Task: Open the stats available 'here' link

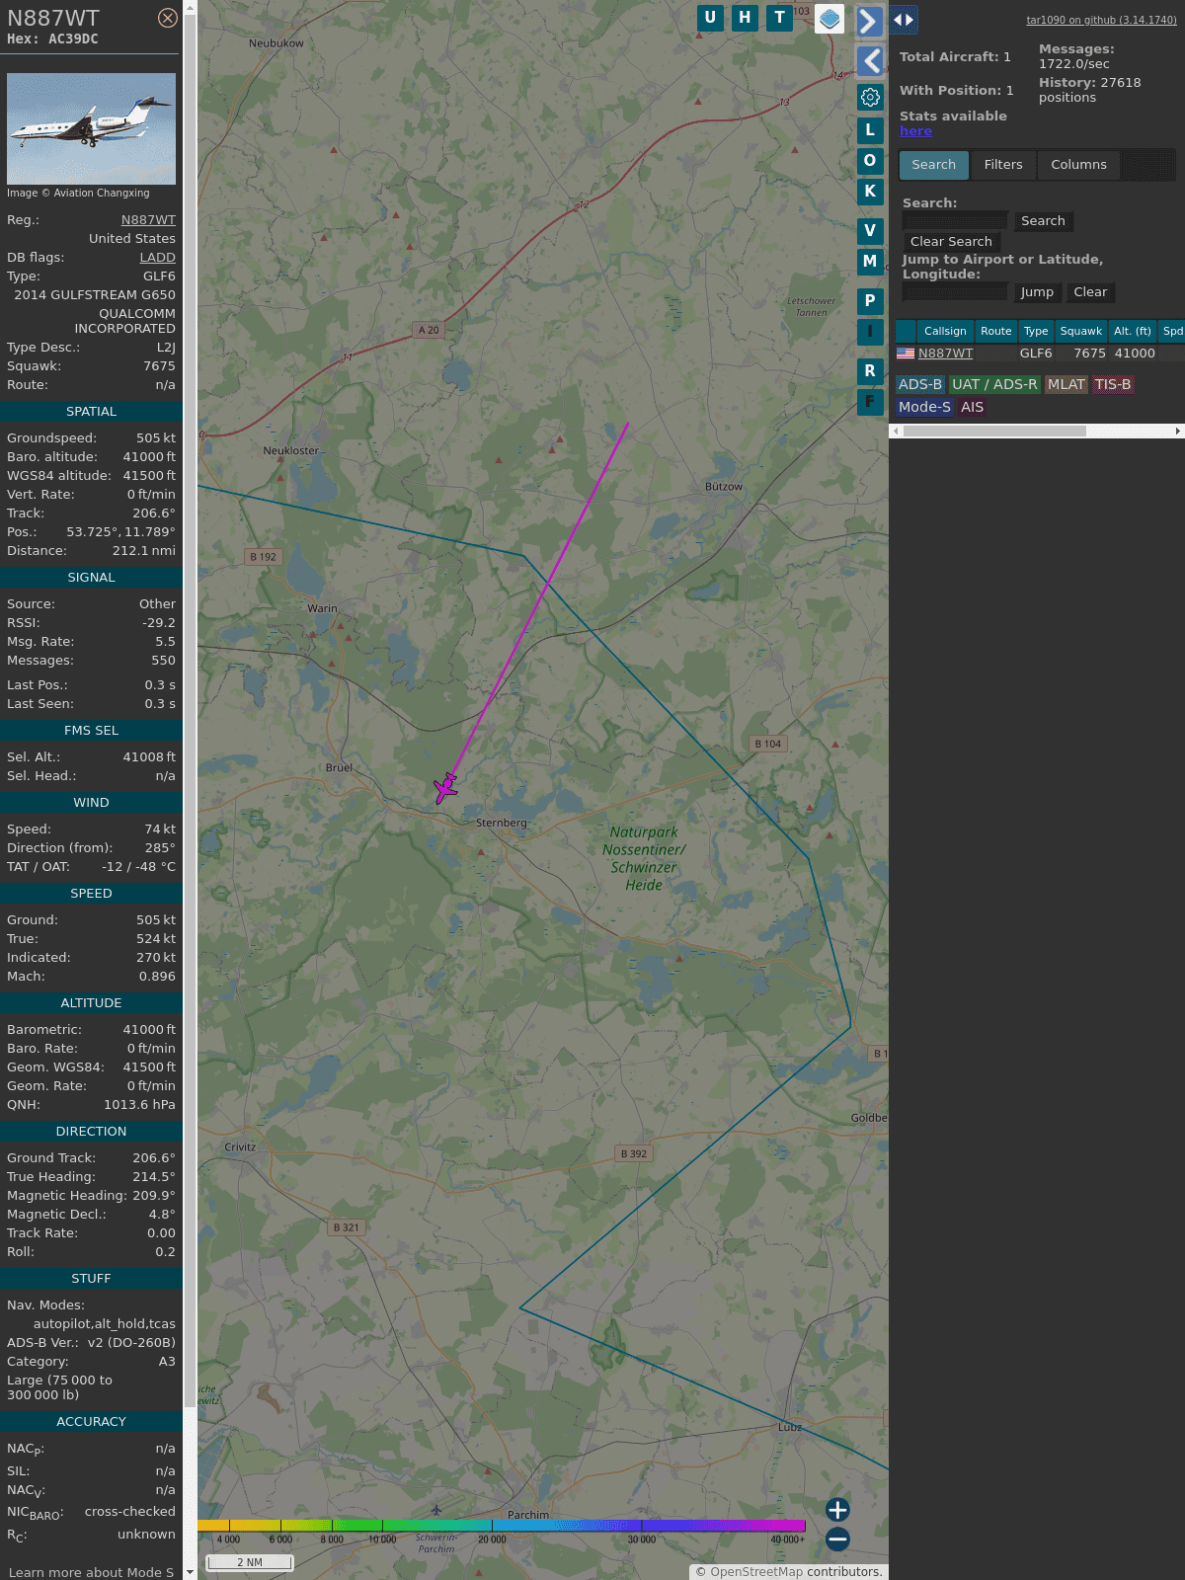Action: click(915, 131)
